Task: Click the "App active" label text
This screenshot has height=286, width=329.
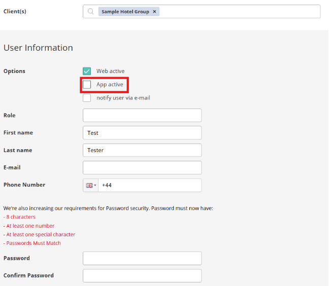Action: (x=110, y=85)
